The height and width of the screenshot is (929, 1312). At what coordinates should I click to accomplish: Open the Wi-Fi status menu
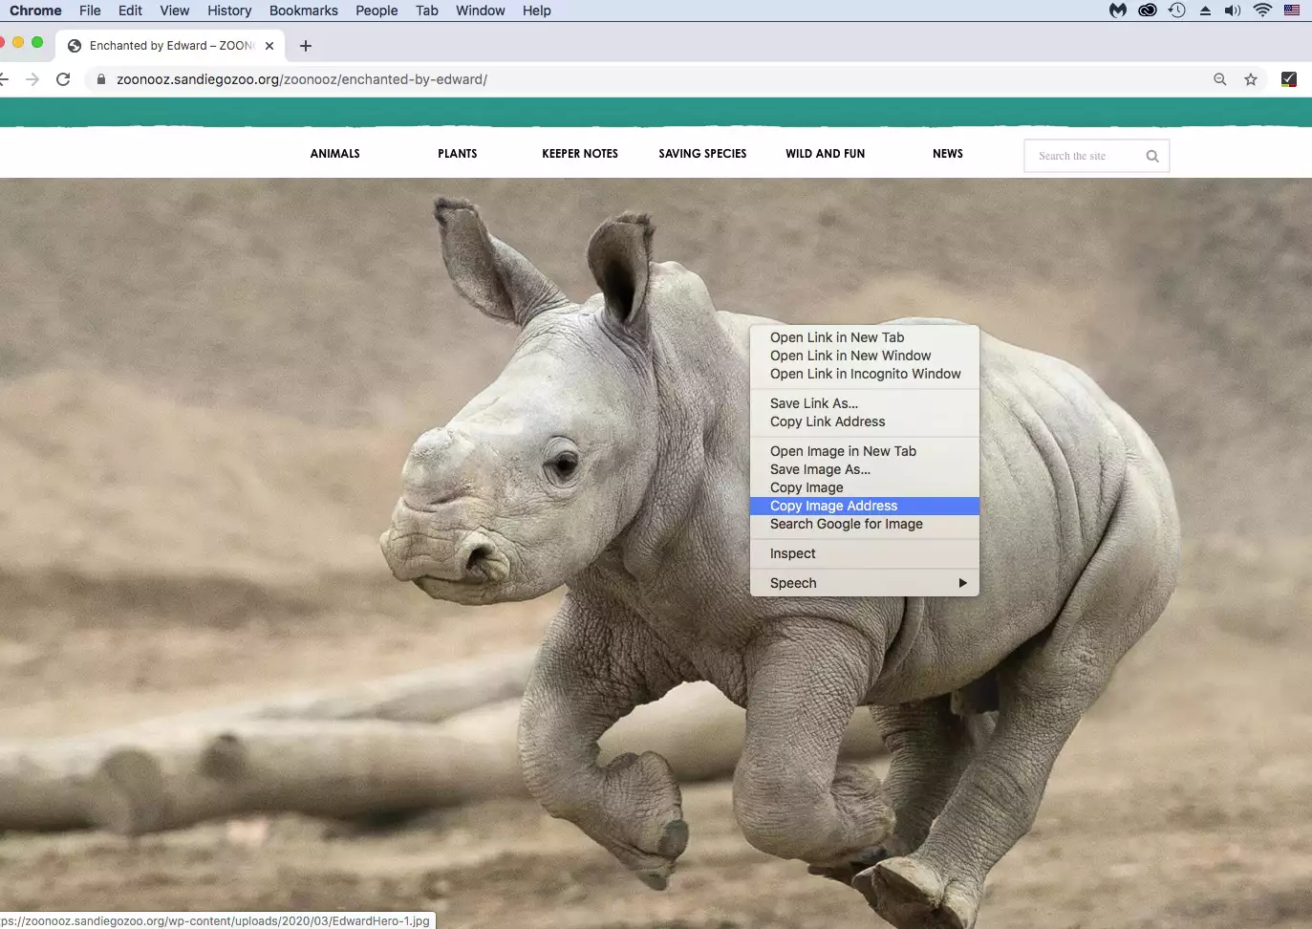tap(1262, 11)
